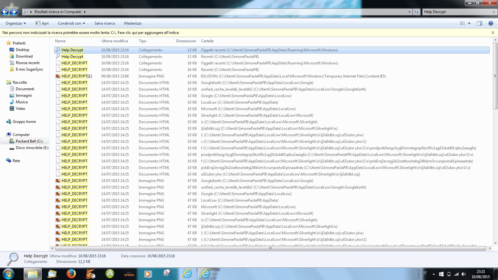The height and width of the screenshot is (280, 498).
Task: Open the green cloud taskbar app
Action: coord(110,274)
